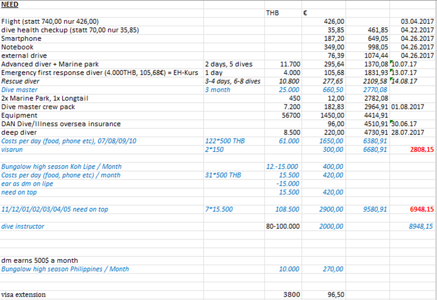The width and height of the screenshot is (437, 300).
Task: Select the THB column header cell
Action: click(272, 13)
